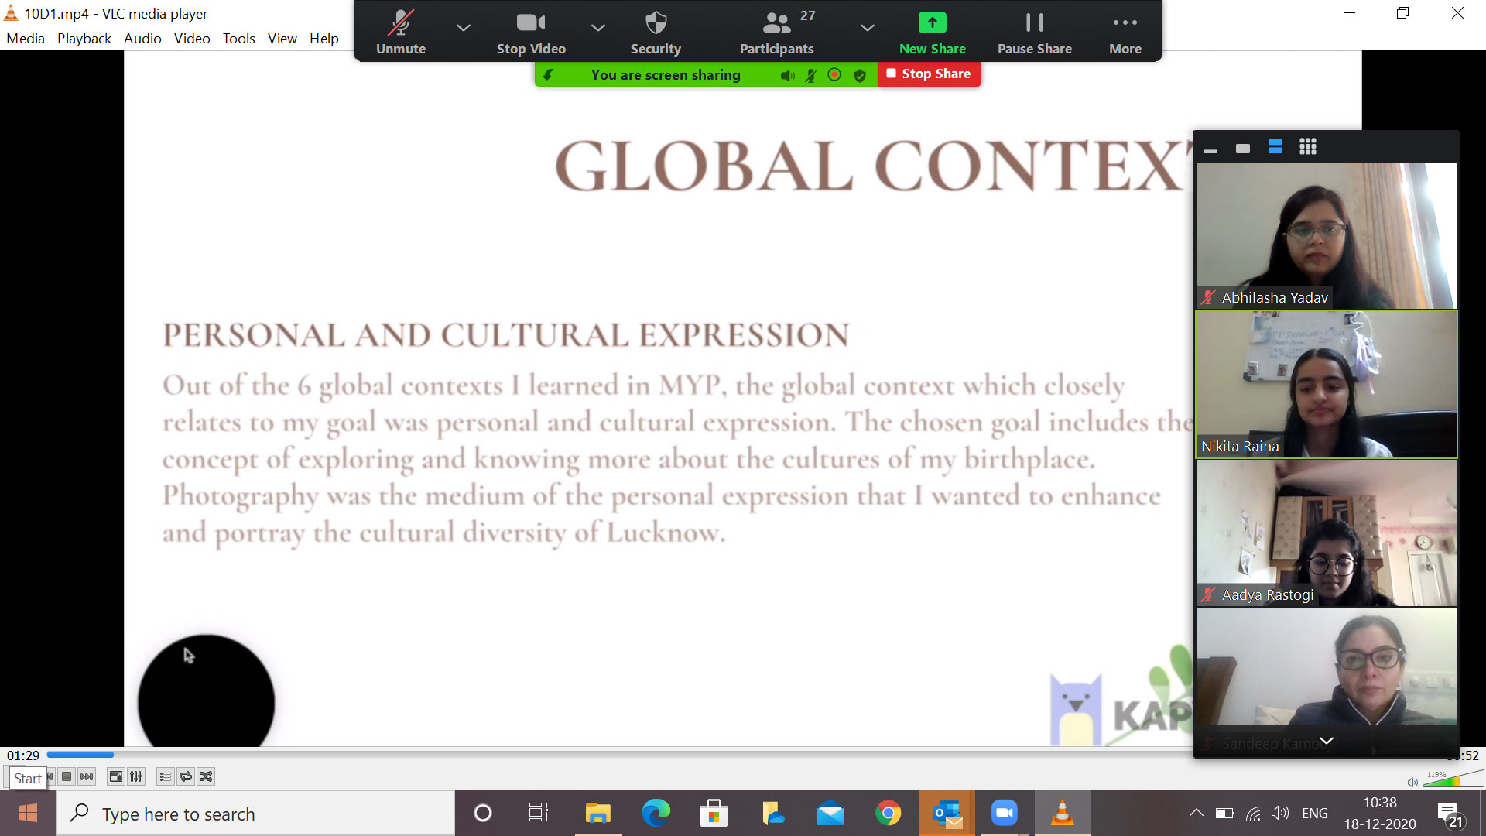Screen dimensions: 1486x836
Task: Open VLC Audio menu
Action: click(142, 39)
